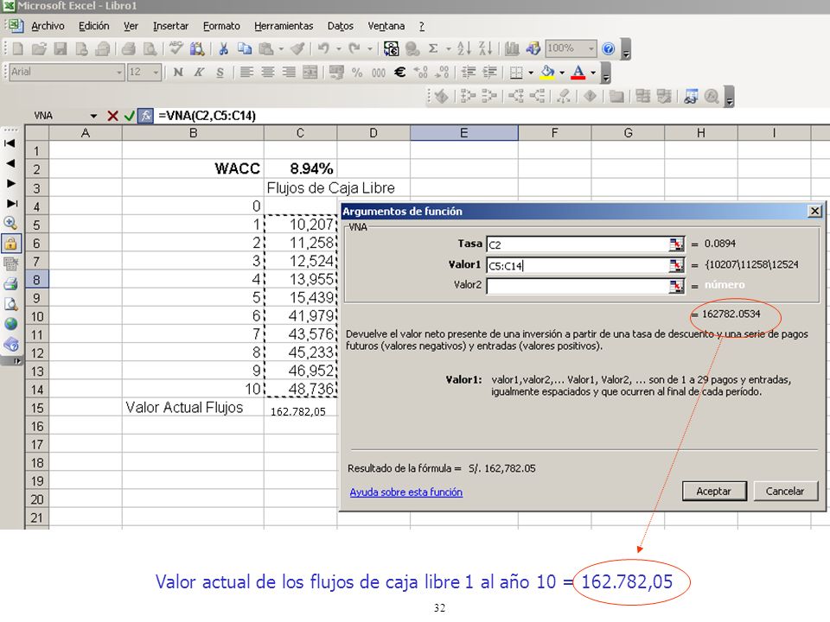
Task: Click the Undo arrow icon
Action: 323,48
